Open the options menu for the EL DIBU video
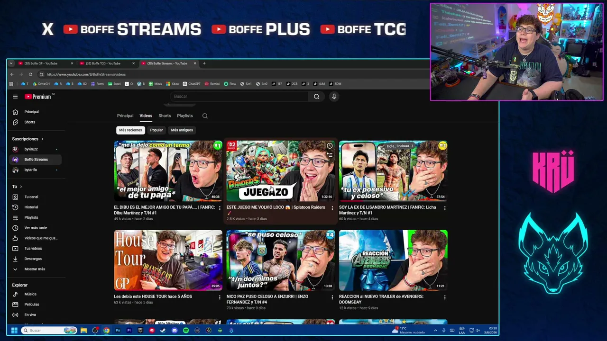This screenshot has height=341, width=607. [219, 208]
